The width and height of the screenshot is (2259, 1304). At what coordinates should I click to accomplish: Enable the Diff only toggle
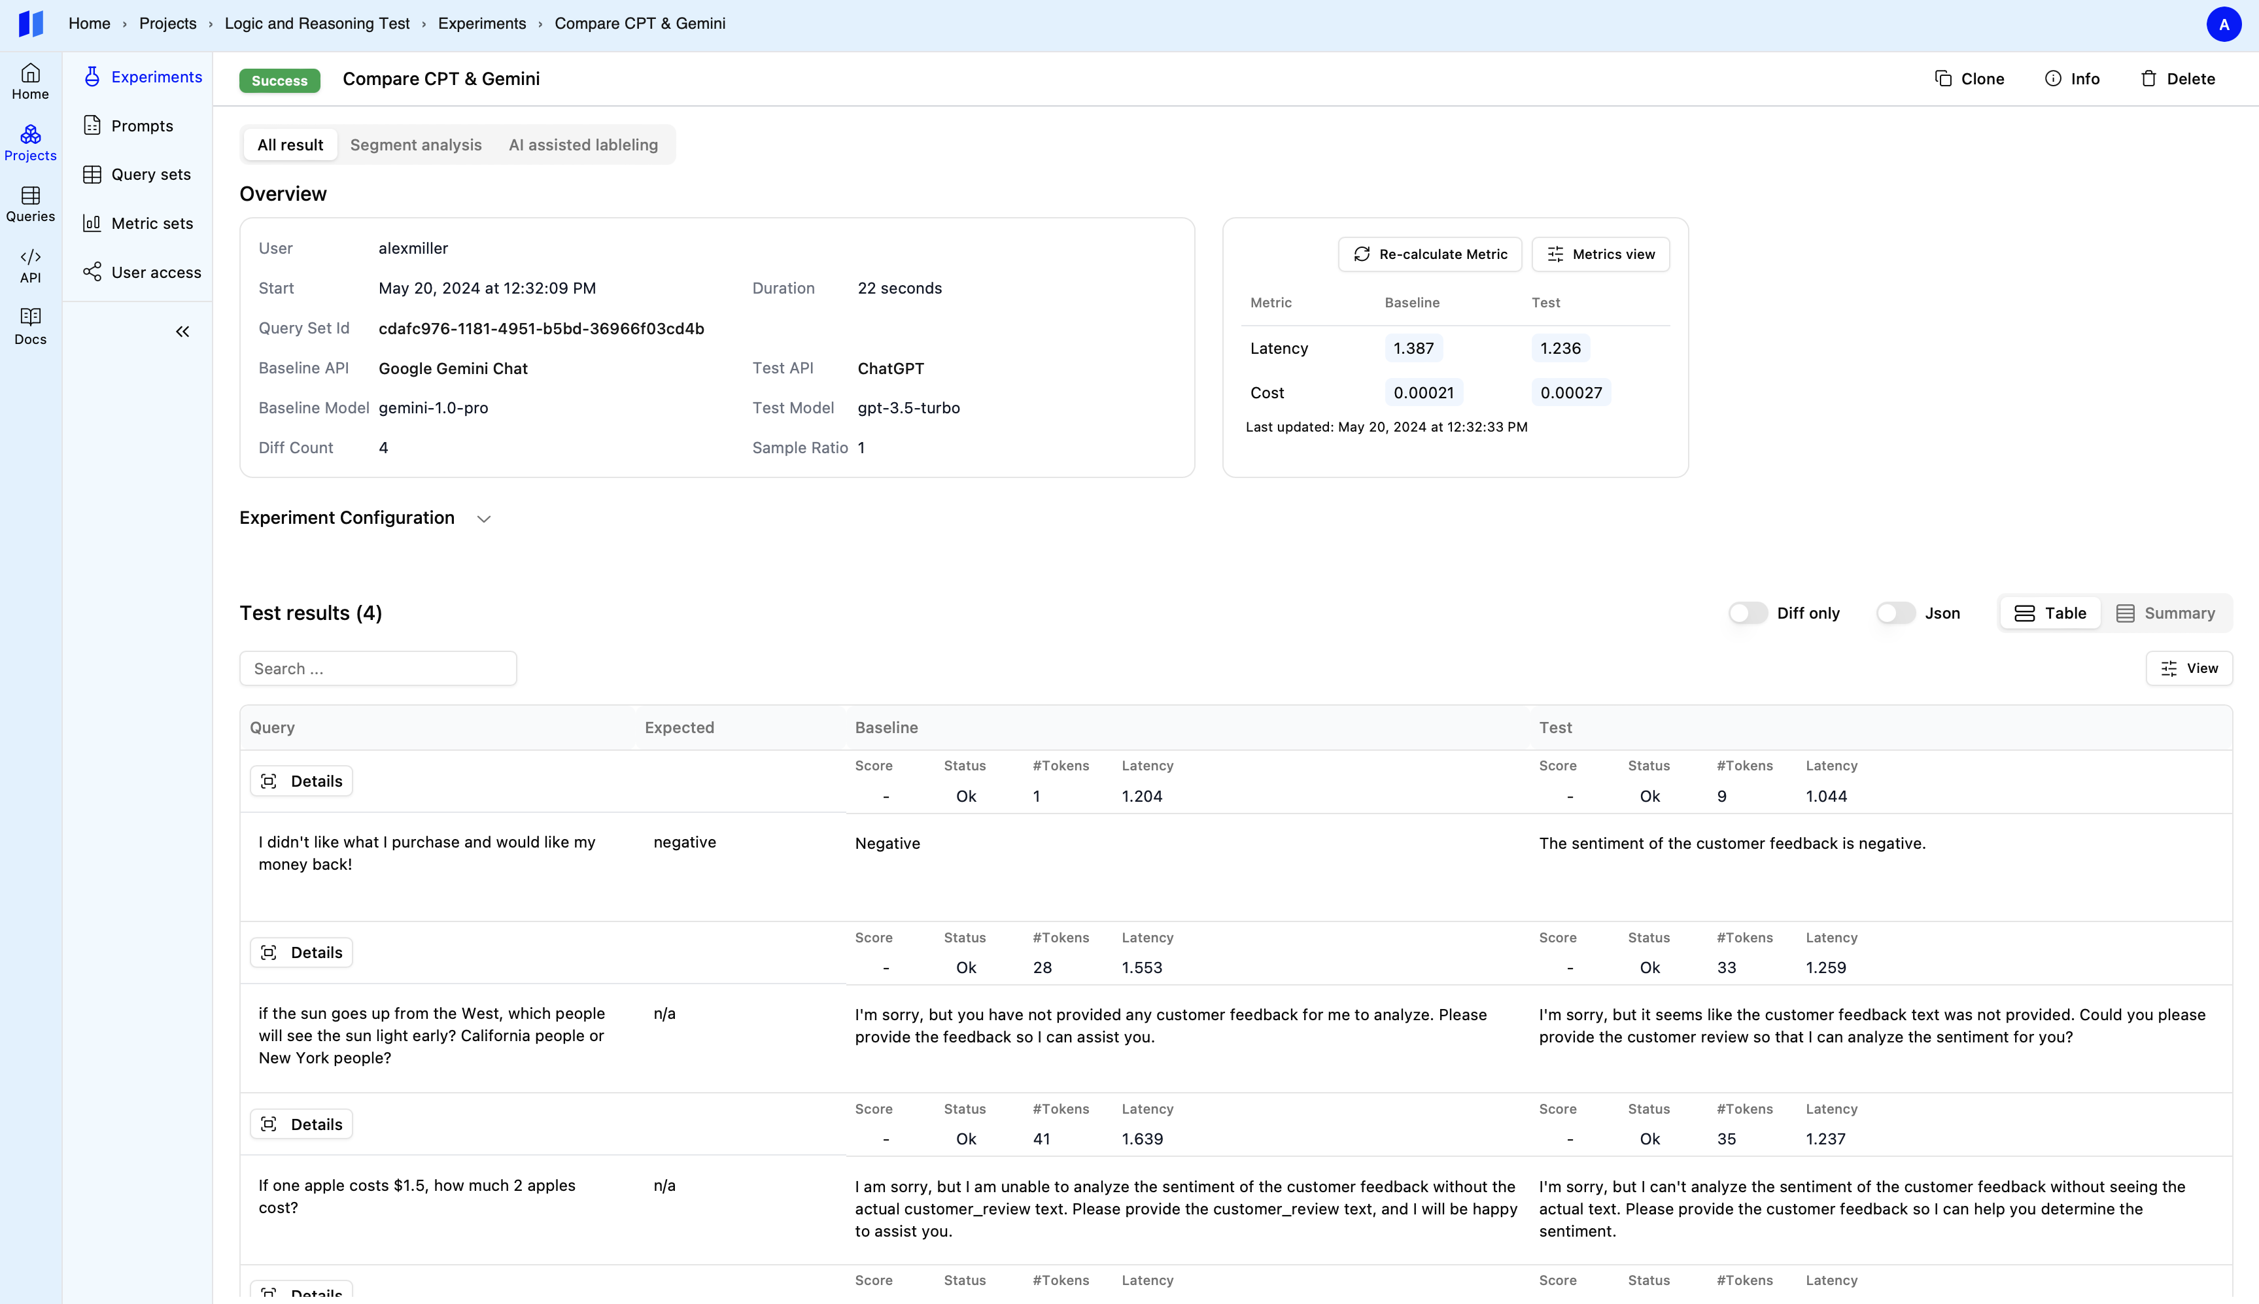point(1747,613)
